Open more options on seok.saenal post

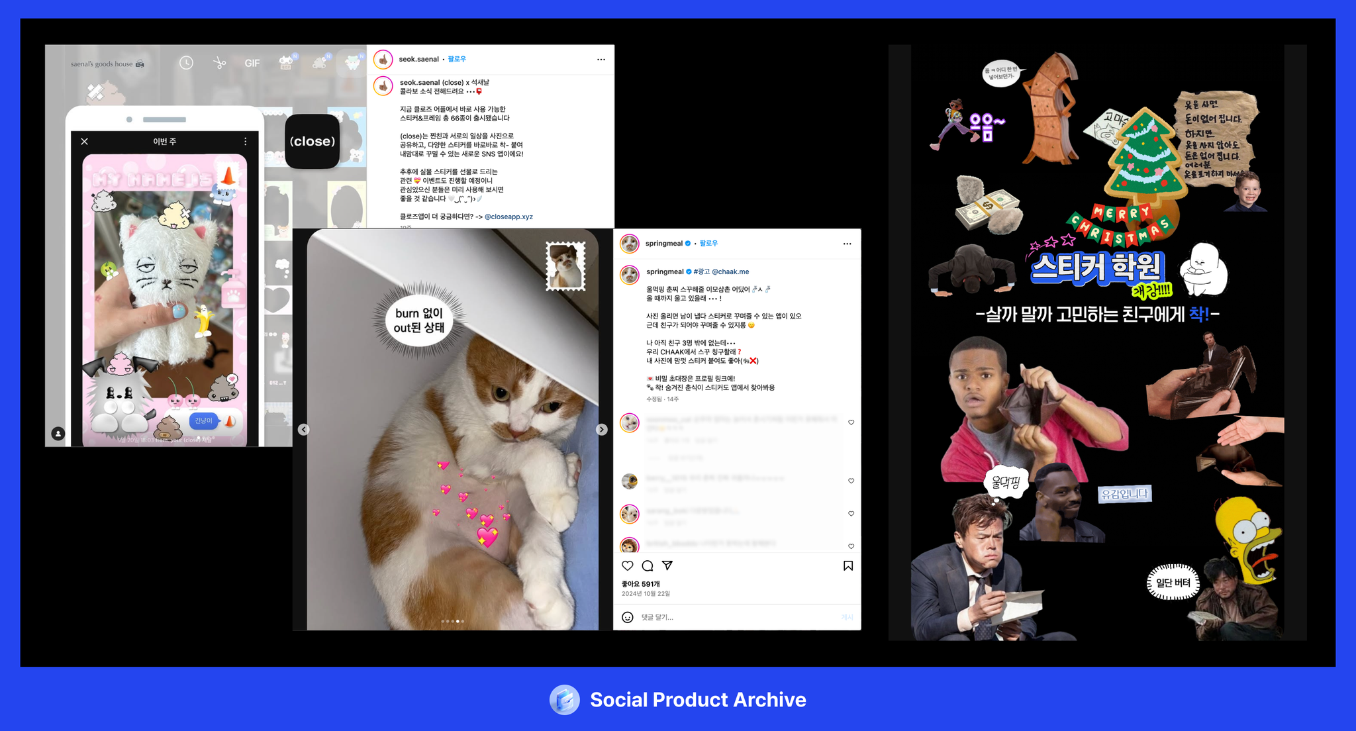601,60
